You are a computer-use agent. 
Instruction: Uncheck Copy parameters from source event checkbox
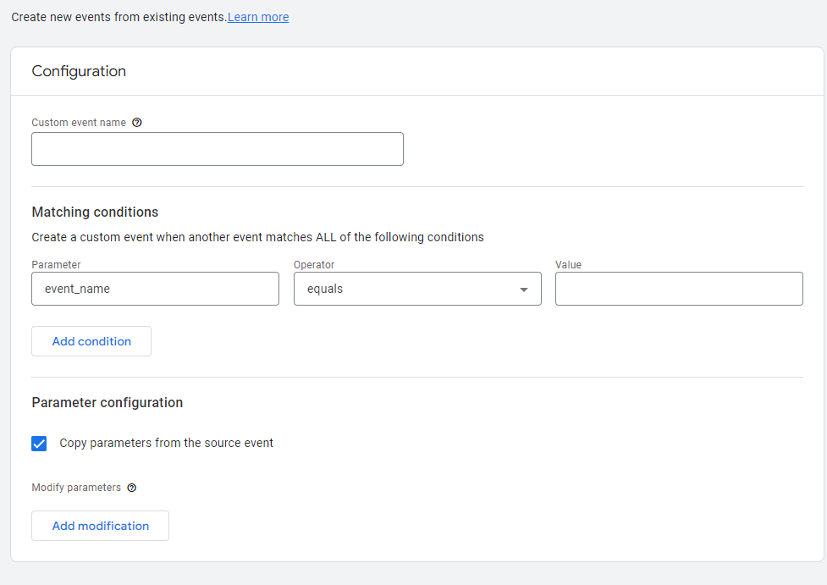[x=39, y=444]
